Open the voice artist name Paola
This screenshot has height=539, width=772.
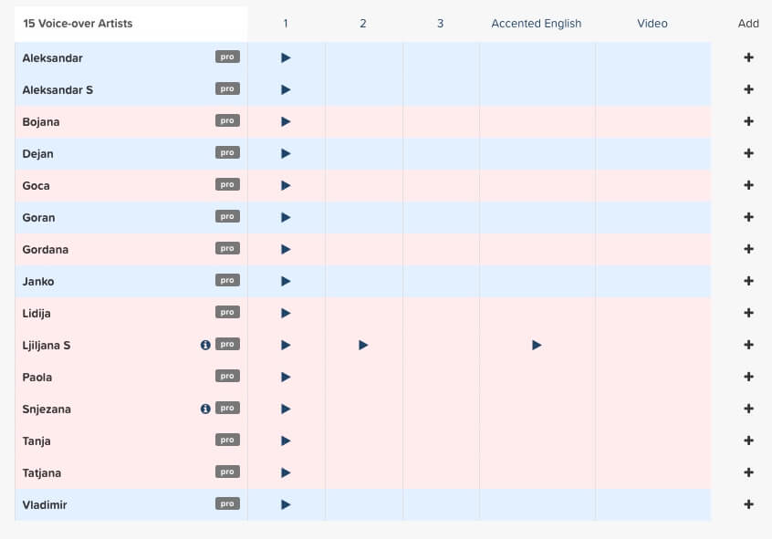pos(37,377)
